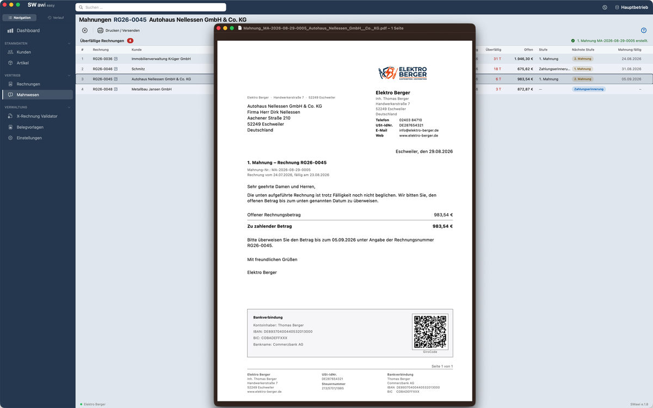This screenshot has width=653, height=408.
Task: Click the SWawi e.1.8 version label
Action: [x=639, y=404]
